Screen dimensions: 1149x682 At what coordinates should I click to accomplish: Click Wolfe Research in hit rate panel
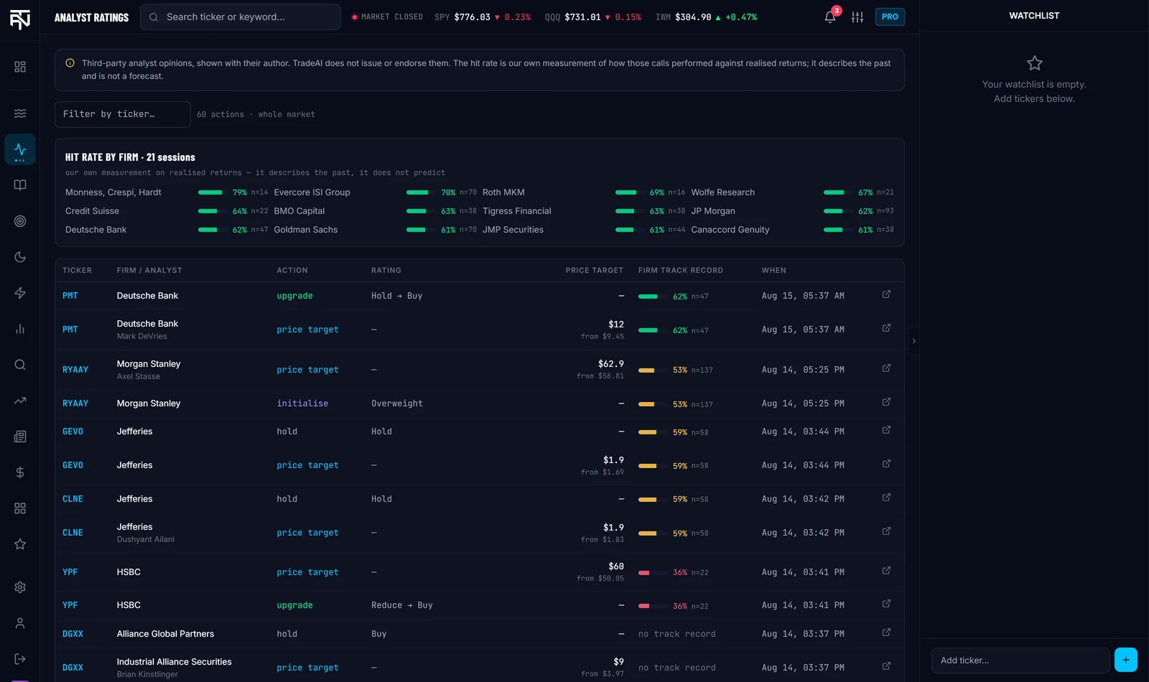click(x=722, y=192)
